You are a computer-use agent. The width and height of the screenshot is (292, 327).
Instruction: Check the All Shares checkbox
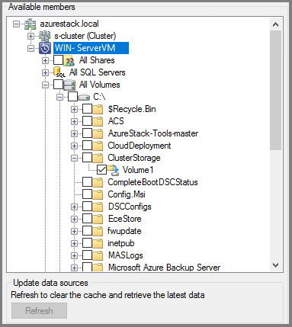(58, 60)
